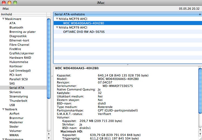The image size is (202, 140).
Task: Select WDC WD6400AAKS-40H2B0 device row
Action: (128, 23)
